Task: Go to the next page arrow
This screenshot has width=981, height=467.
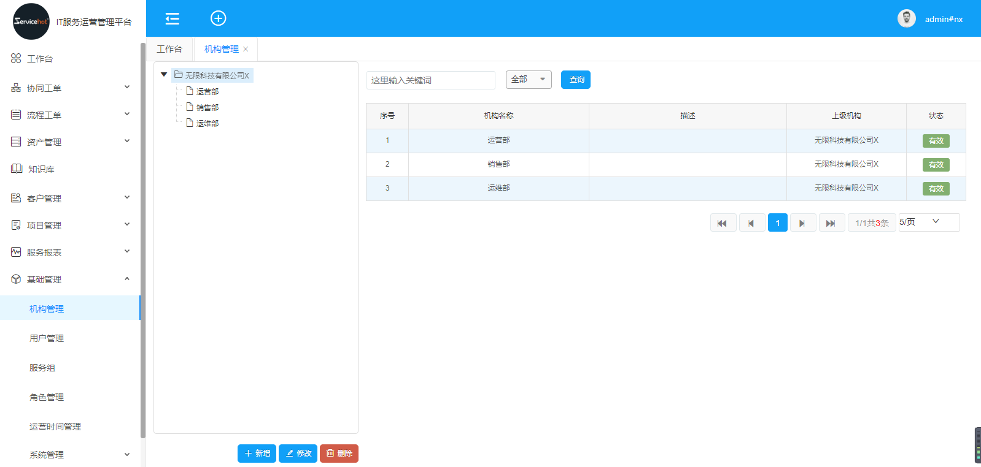Action: 802,223
